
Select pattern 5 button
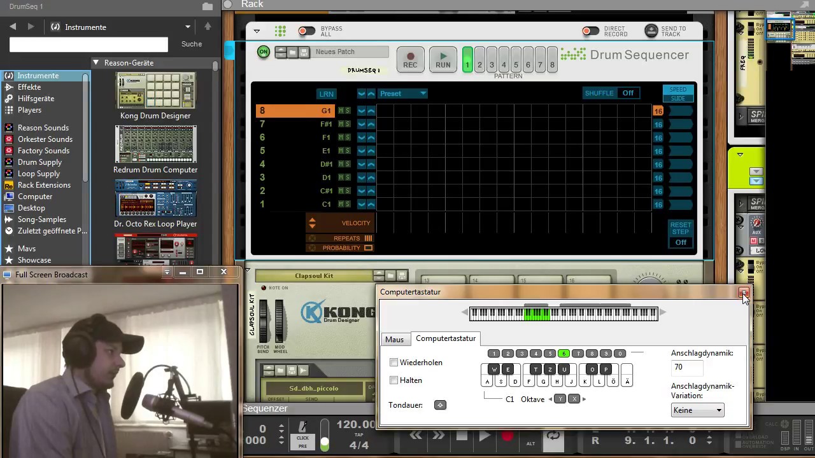(516, 59)
